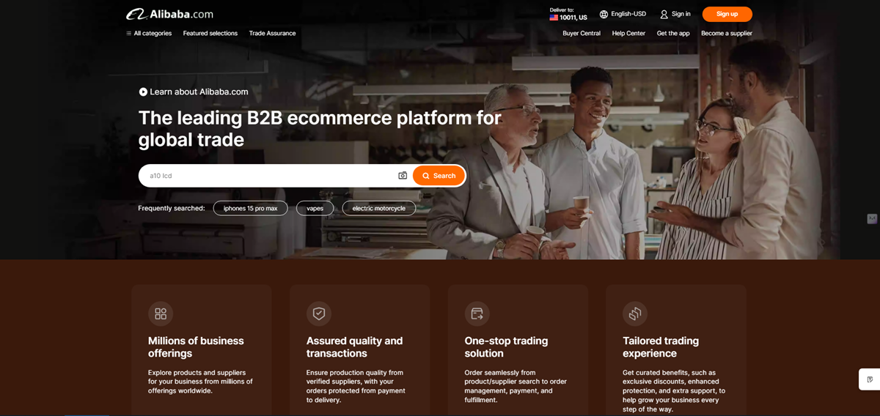Viewport: 880px width, 416px height.
Task: Change the Deliver to location
Action: click(x=568, y=14)
